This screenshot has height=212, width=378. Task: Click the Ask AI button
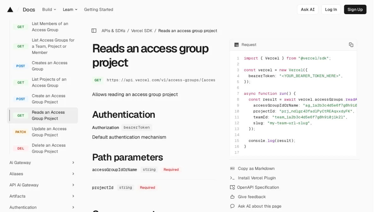coord(308,9)
